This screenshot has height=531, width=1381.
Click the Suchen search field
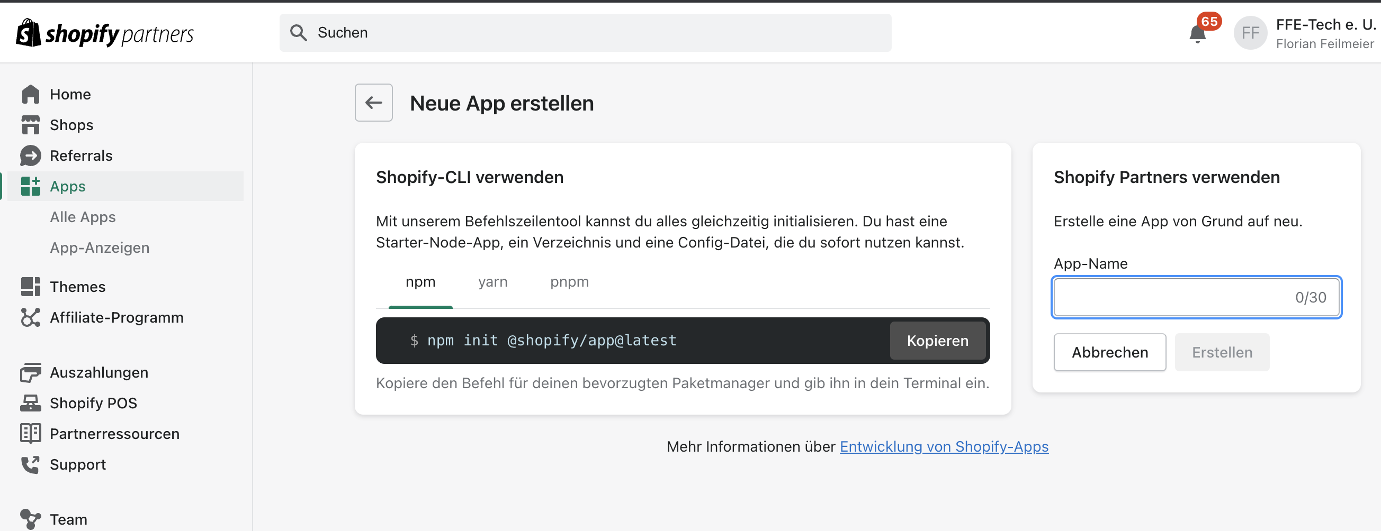[x=586, y=33]
